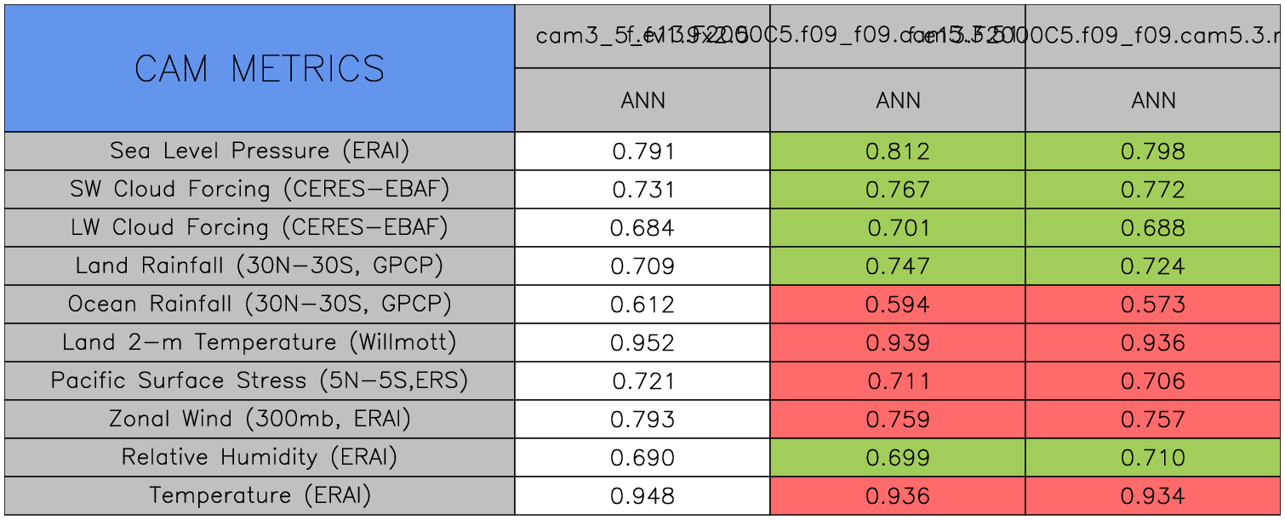Click the CAM METRICS header cell
The image size is (1285, 520).
tap(260, 69)
